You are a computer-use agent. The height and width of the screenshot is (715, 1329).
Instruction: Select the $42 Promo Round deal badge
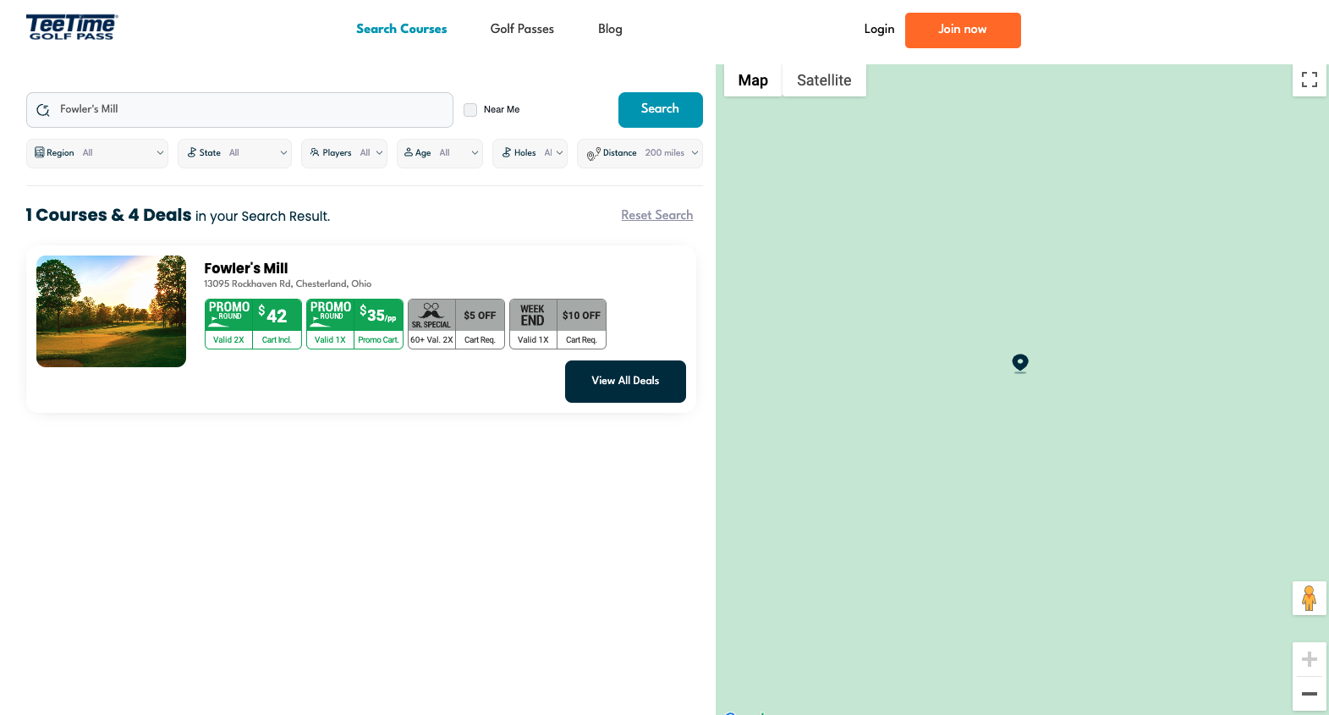(x=253, y=324)
